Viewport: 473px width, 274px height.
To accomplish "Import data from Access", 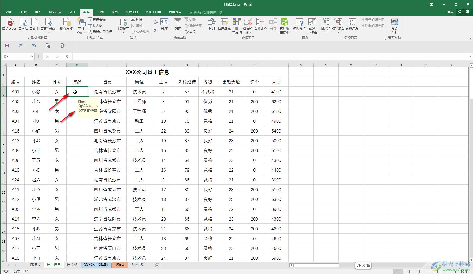I will tap(10, 24).
